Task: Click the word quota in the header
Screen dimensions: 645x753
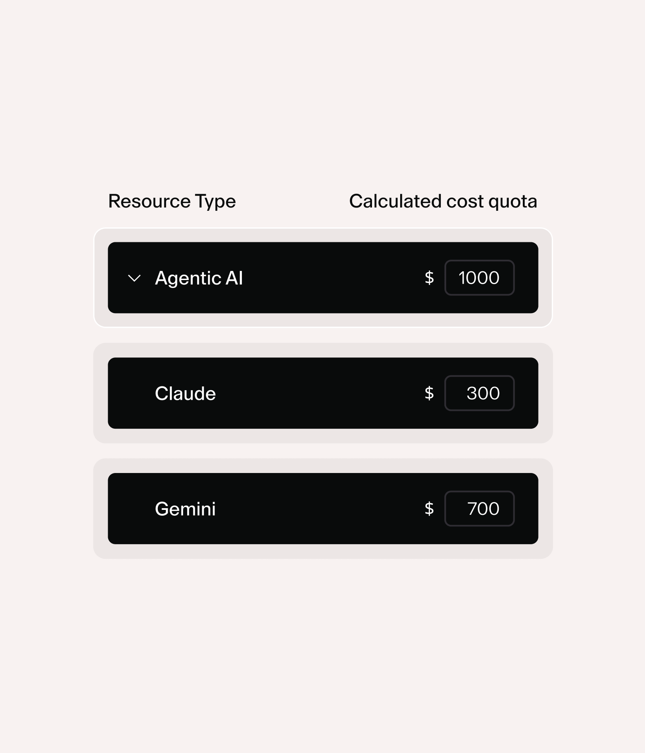Action: [x=513, y=203]
